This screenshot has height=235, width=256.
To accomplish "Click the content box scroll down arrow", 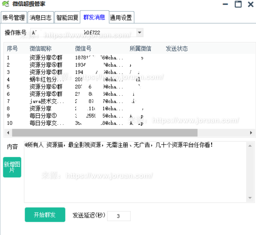I will click(250, 198).
